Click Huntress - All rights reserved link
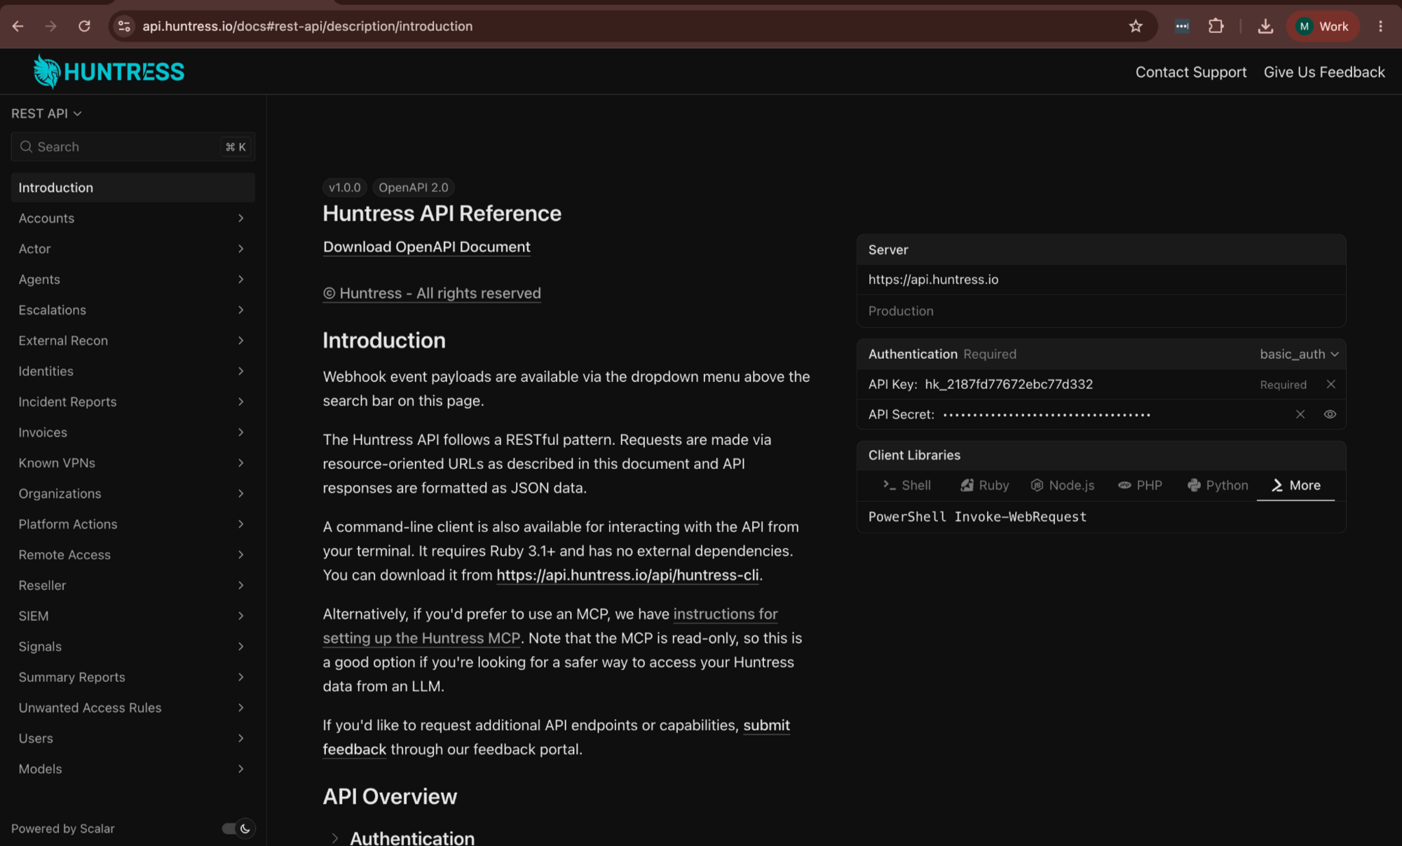This screenshot has width=1402, height=846. click(432, 293)
